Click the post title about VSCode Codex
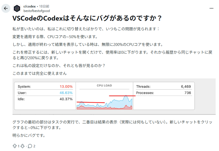This screenshot has width=219, height=151. [x=87, y=19]
